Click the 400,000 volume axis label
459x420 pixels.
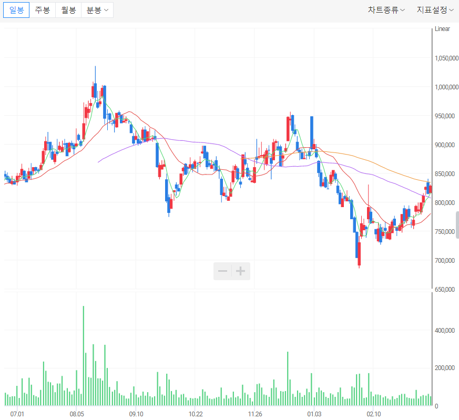click(x=445, y=331)
